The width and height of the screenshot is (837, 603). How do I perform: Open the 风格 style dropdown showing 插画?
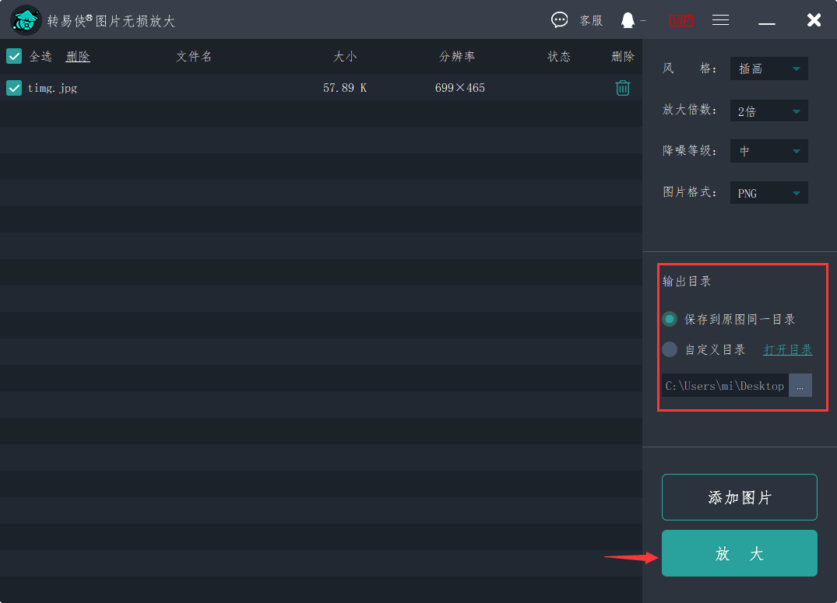[x=768, y=68]
